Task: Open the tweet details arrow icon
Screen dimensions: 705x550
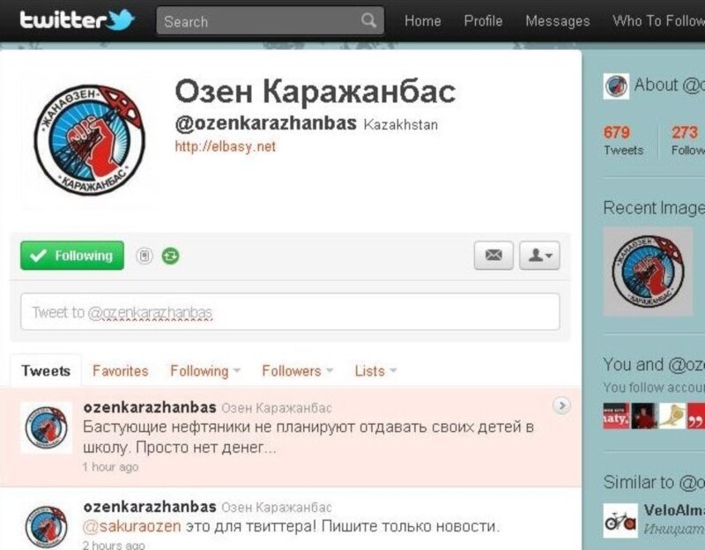Action: (561, 405)
